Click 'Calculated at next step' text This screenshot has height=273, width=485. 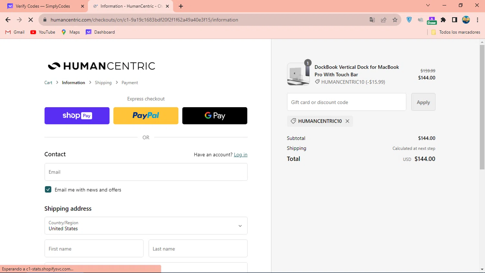click(414, 148)
